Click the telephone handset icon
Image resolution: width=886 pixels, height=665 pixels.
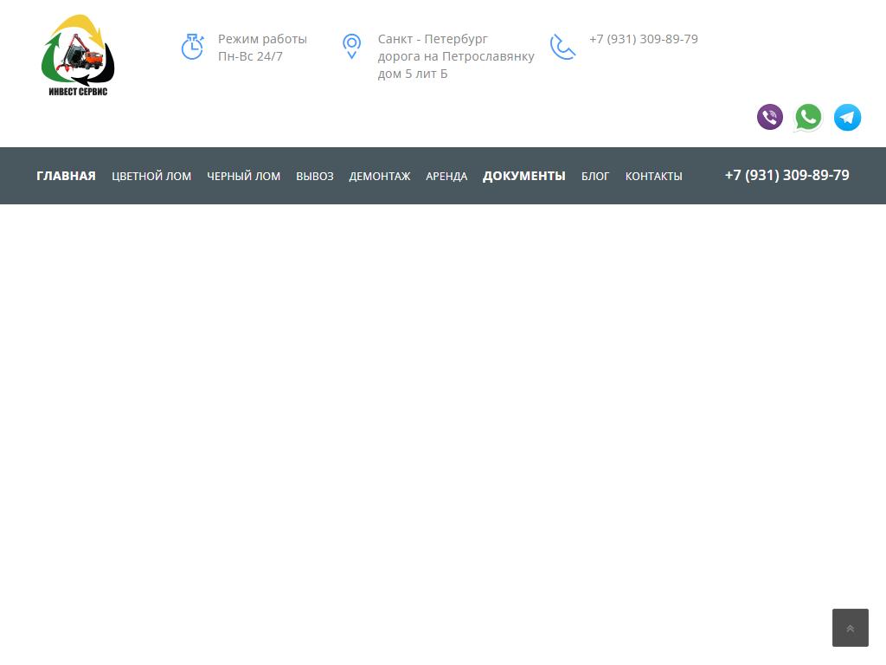(562, 47)
